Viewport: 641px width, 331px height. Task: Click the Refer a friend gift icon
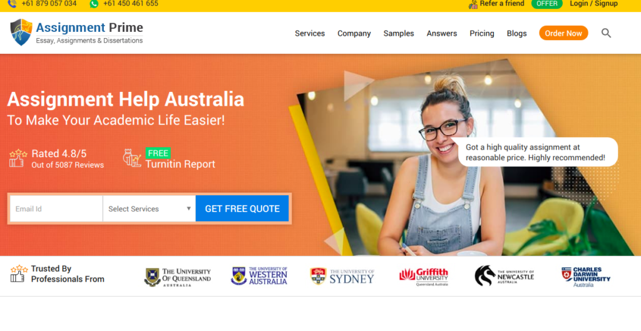473,4
